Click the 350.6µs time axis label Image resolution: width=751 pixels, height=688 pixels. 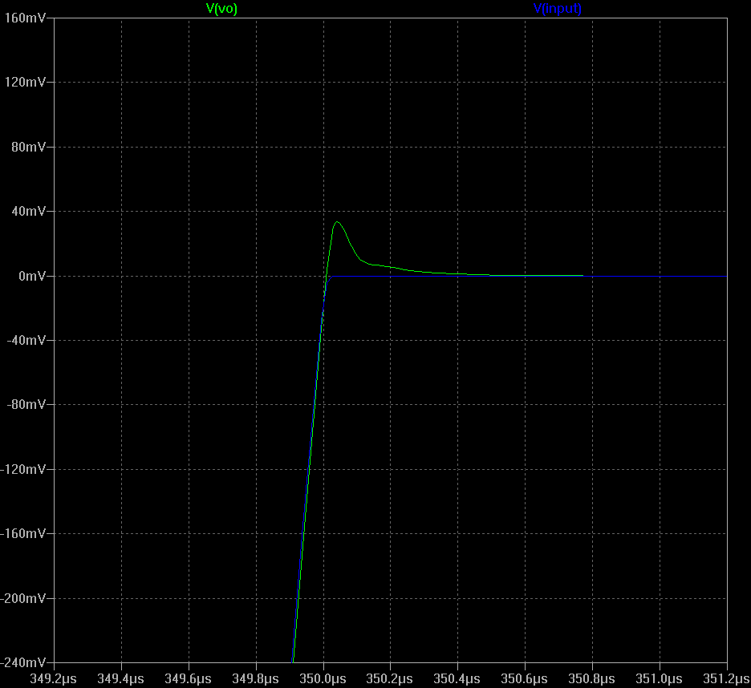pyautogui.click(x=525, y=679)
